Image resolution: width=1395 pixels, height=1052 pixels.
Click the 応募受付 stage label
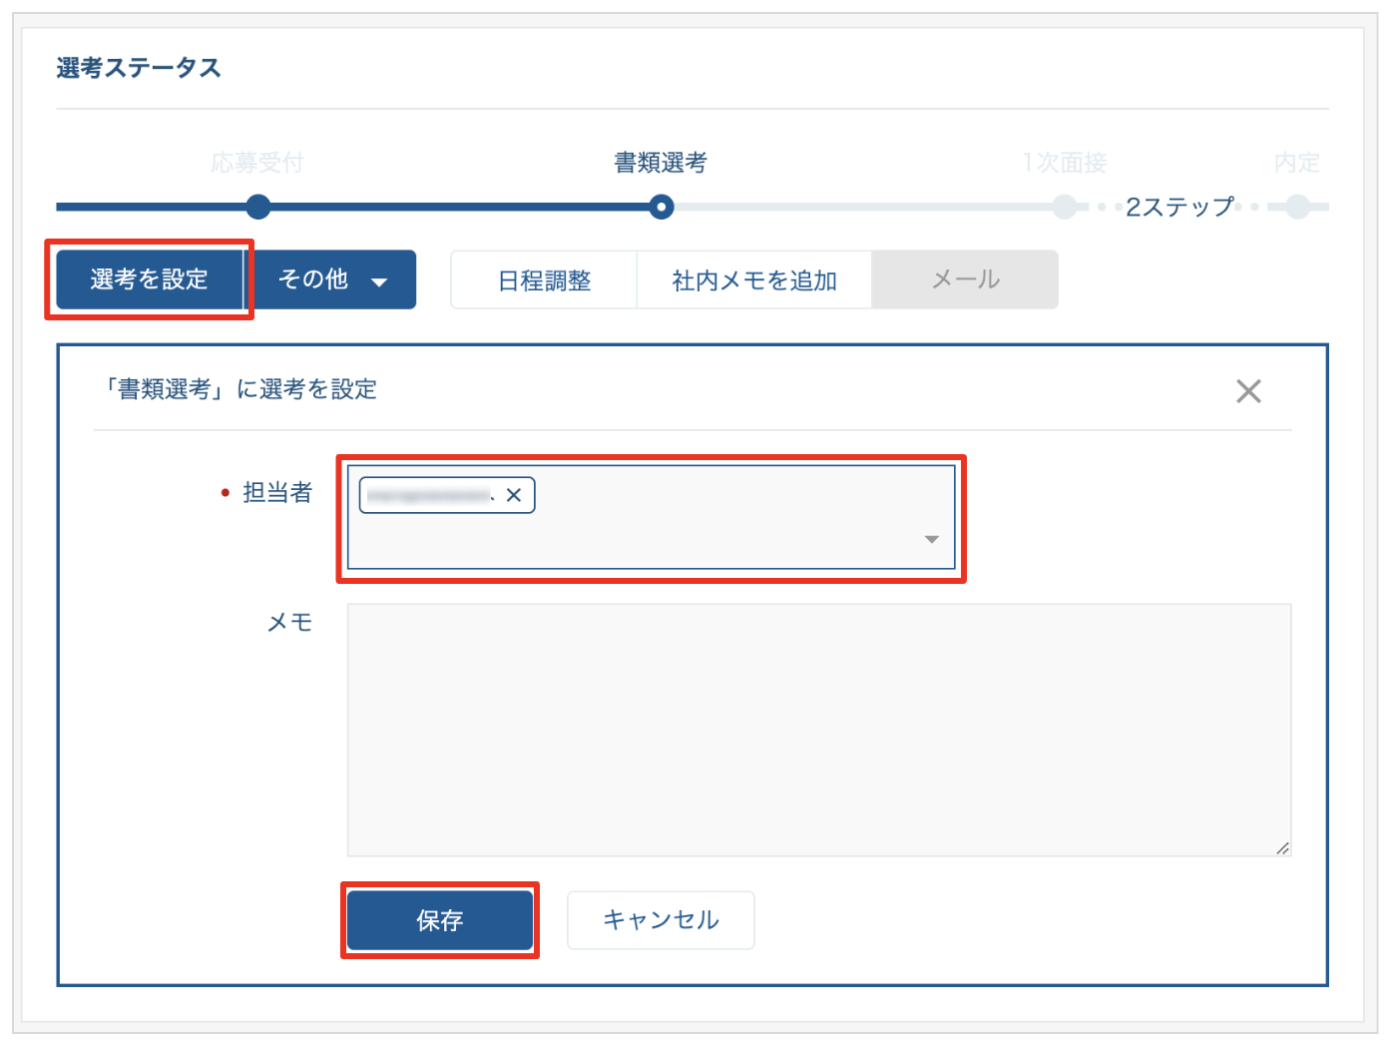[257, 163]
